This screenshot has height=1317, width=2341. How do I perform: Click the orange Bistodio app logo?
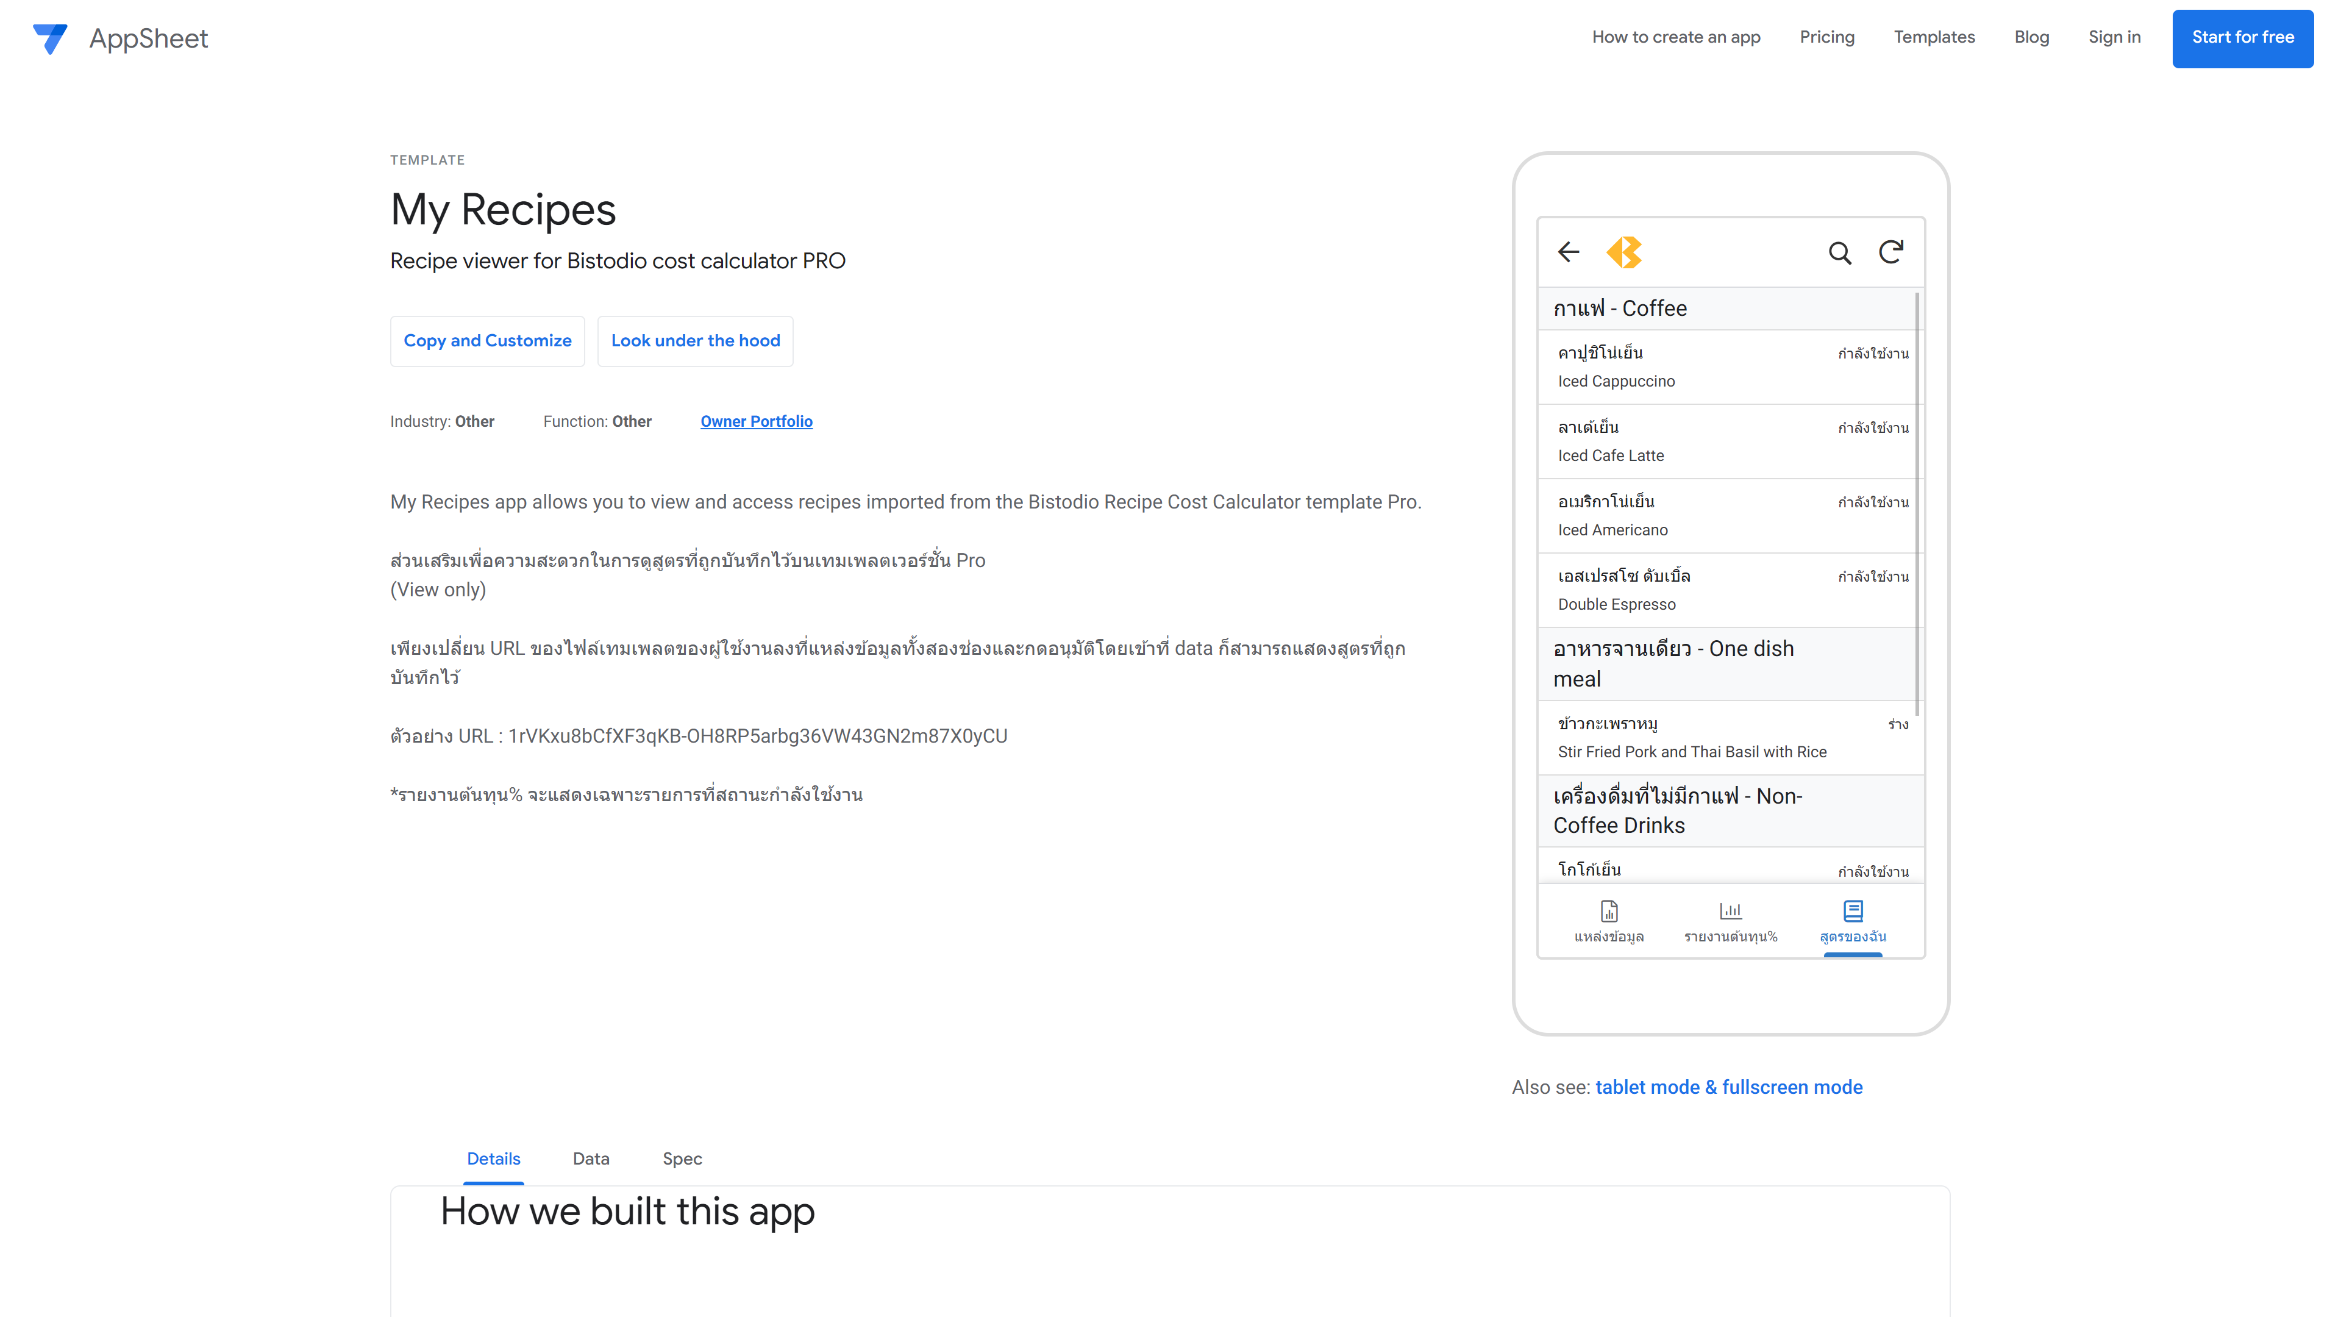point(1624,252)
